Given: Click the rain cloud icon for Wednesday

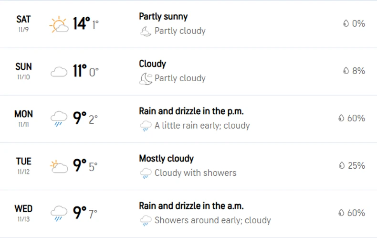Looking at the screenshot, I should 59,213.
